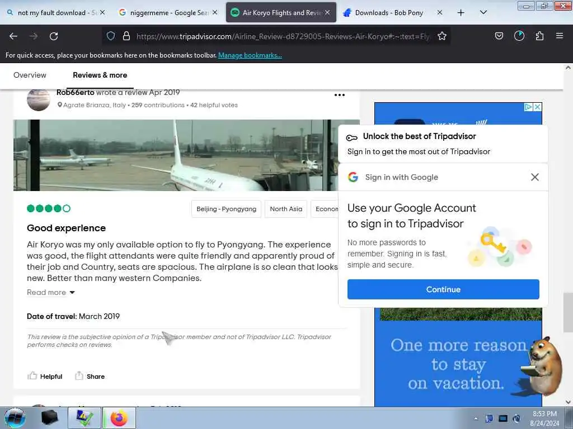Open Action Center flag tray icon
This screenshot has width=573, height=429.
489,418
